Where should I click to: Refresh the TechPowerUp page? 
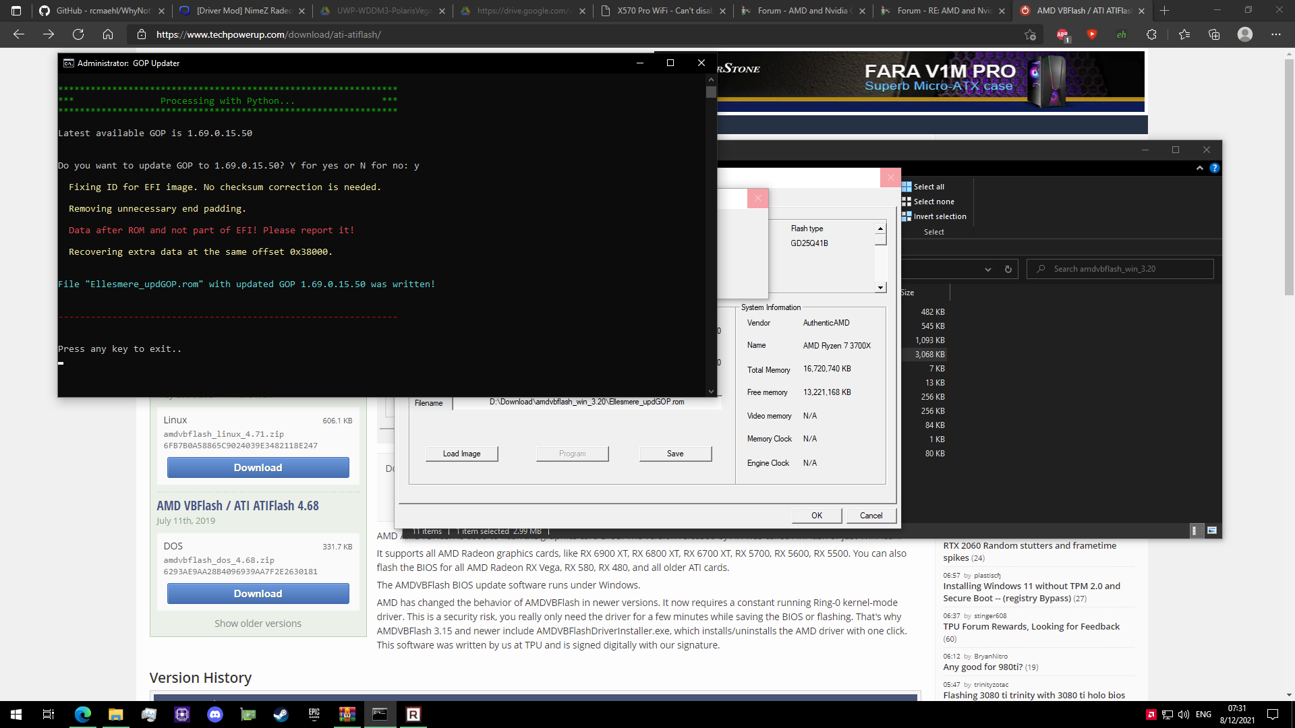click(x=78, y=34)
